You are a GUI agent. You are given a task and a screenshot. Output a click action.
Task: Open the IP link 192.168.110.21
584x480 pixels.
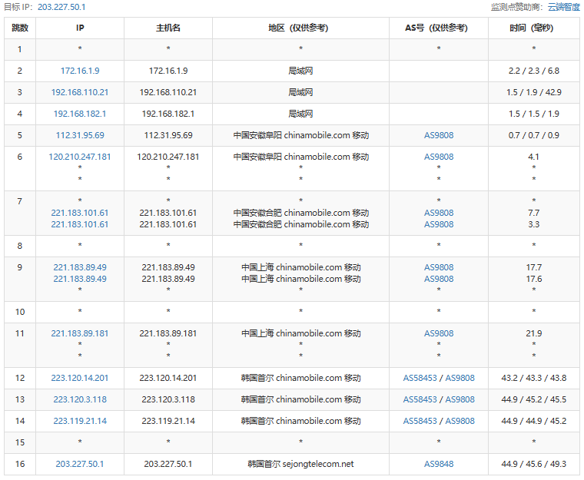point(80,92)
